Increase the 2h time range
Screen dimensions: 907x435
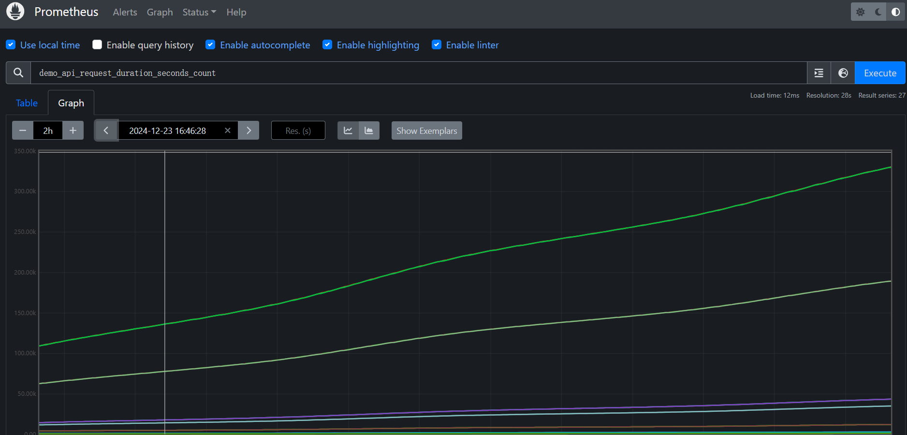point(73,130)
